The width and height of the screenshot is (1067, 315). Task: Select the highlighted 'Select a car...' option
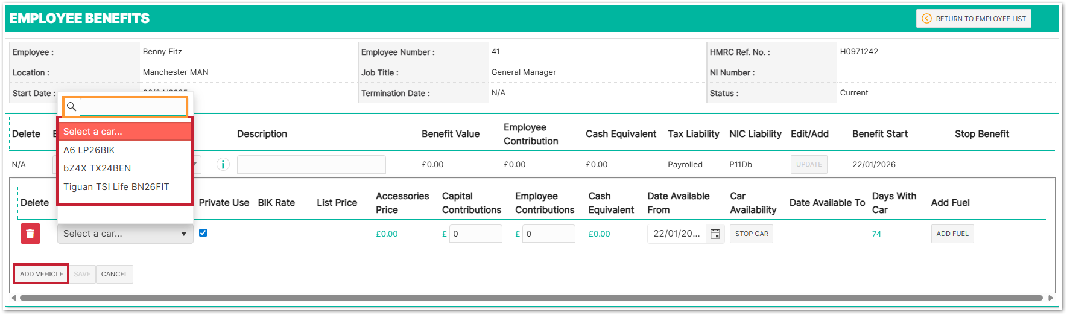tap(125, 132)
